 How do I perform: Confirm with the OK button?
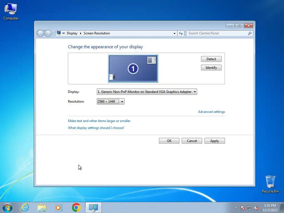pos(169,141)
